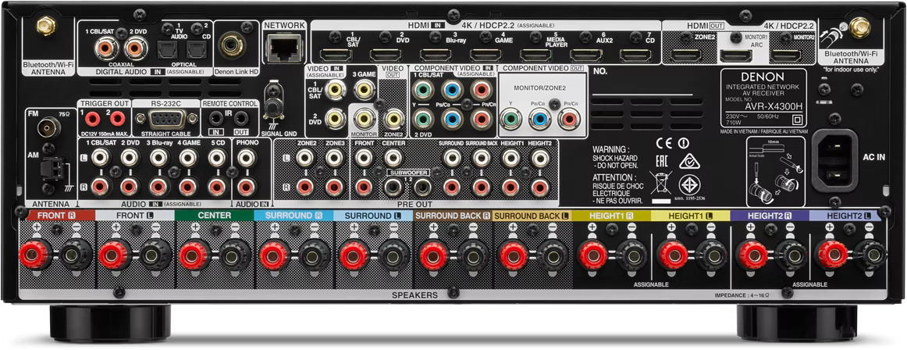Click the coaxial 1 CBL/SAT digital input jack
The image size is (907, 350).
pyautogui.click(x=103, y=50)
